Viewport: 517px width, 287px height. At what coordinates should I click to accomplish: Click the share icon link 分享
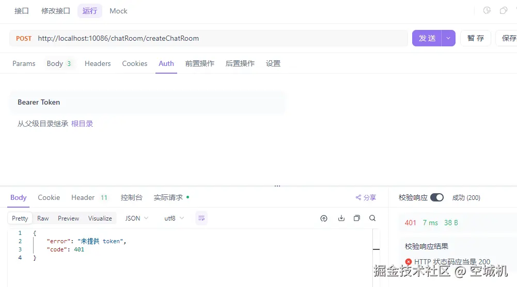pos(366,197)
